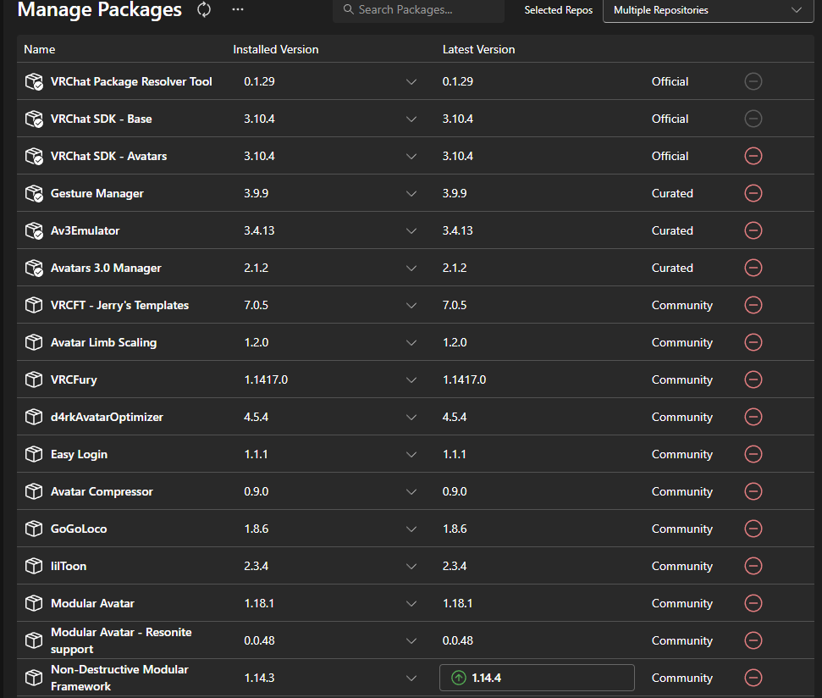This screenshot has width=822, height=698.
Task: Click disabled remove icon for VRChat Package Resolver Tool
Action: [x=753, y=81]
